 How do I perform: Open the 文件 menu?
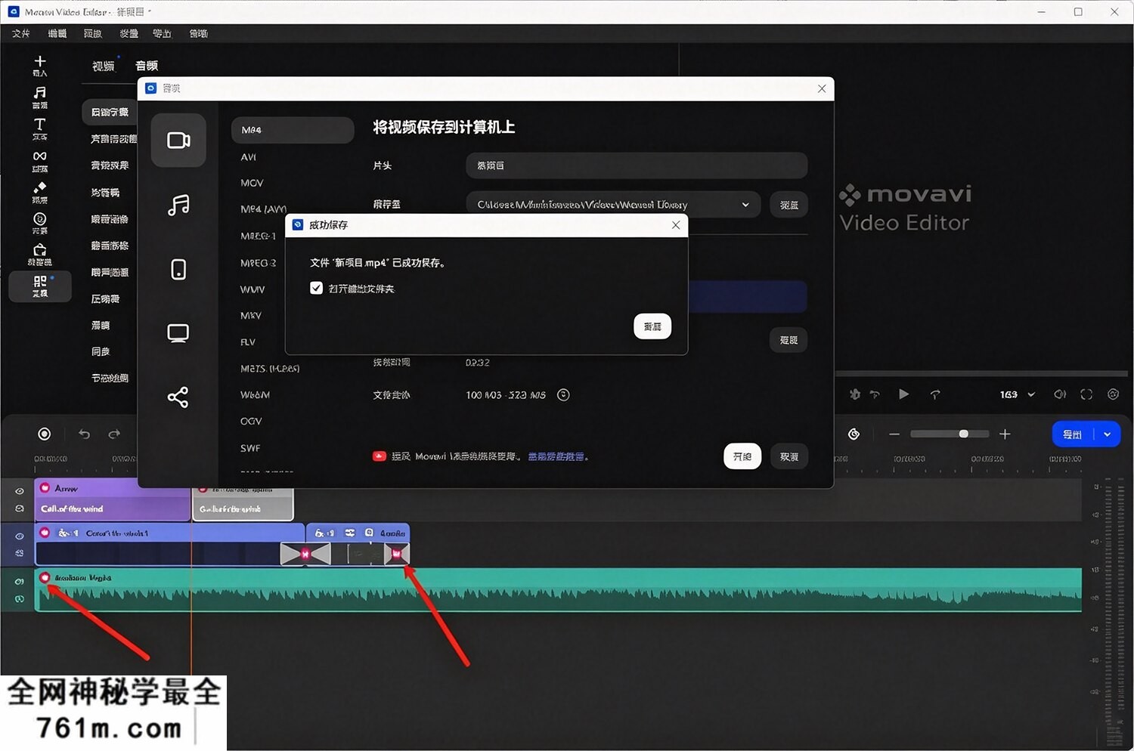pos(21,33)
